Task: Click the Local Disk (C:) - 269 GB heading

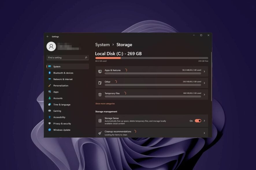Action: click(x=118, y=54)
